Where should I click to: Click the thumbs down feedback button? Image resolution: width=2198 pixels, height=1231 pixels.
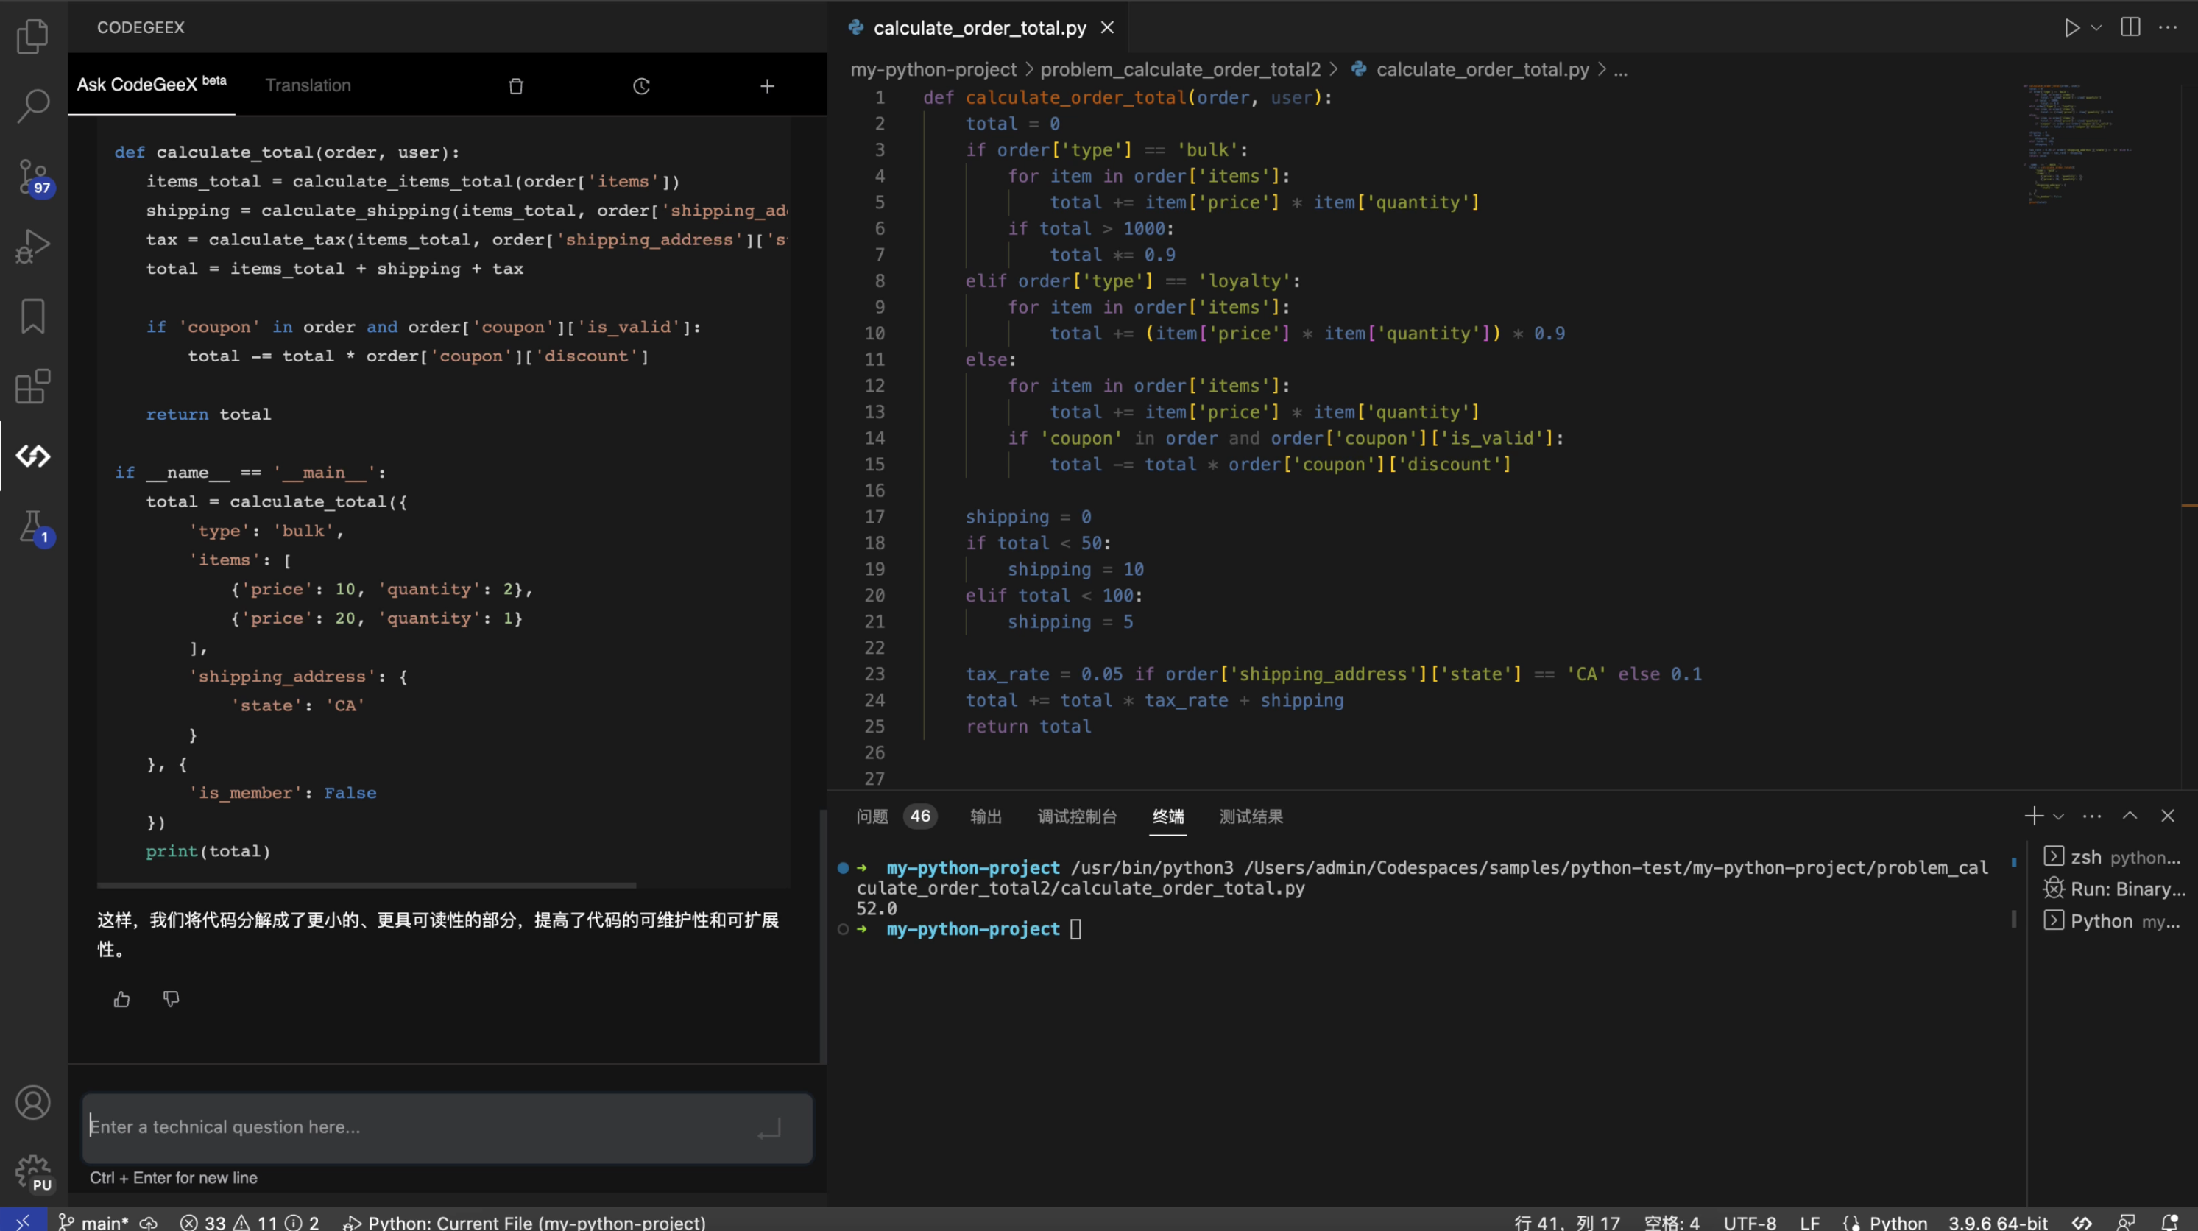pyautogui.click(x=171, y=997)
